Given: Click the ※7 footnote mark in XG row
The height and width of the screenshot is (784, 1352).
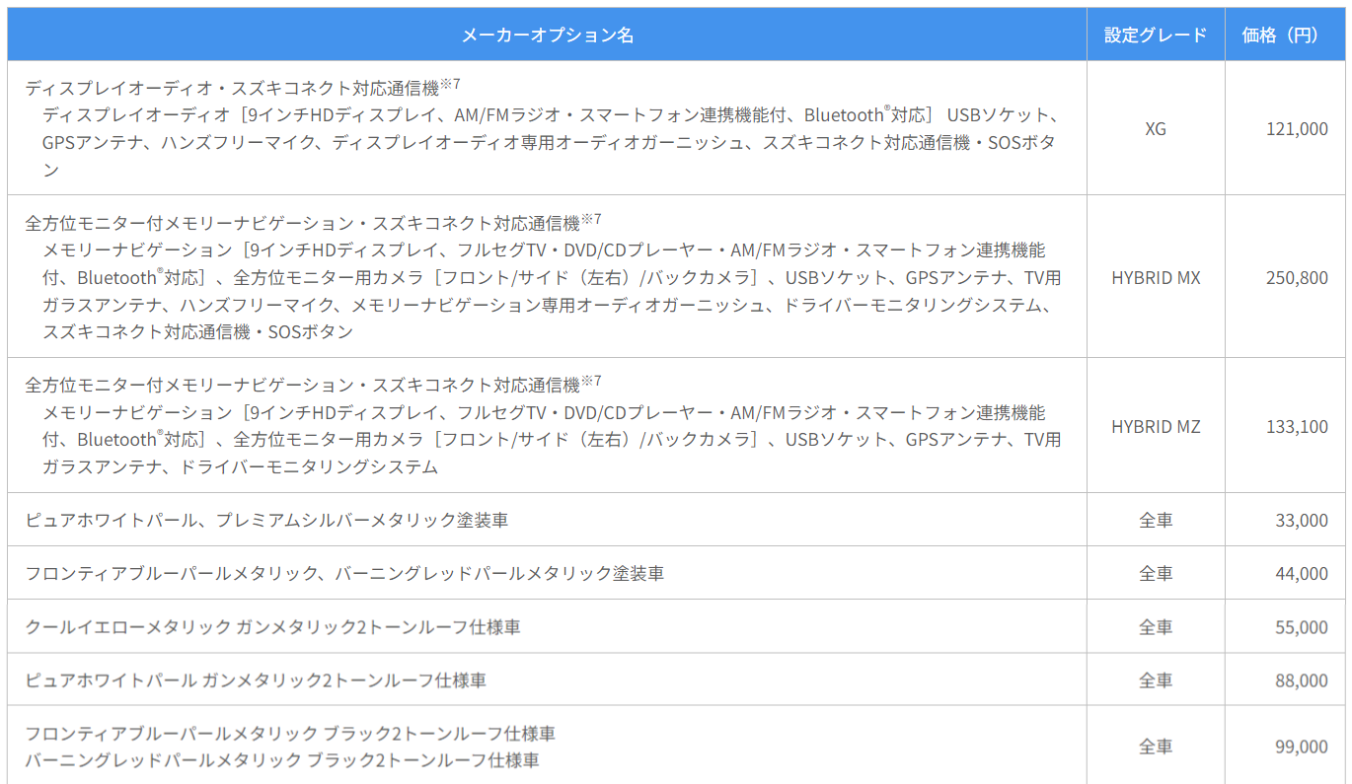Looking at the screenshot, I should pos(451,84).
